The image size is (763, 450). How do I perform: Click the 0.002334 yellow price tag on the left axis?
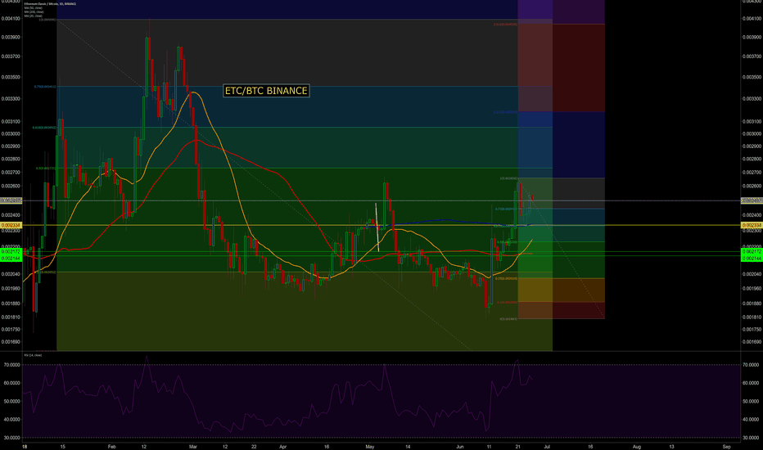pos(11,225)
